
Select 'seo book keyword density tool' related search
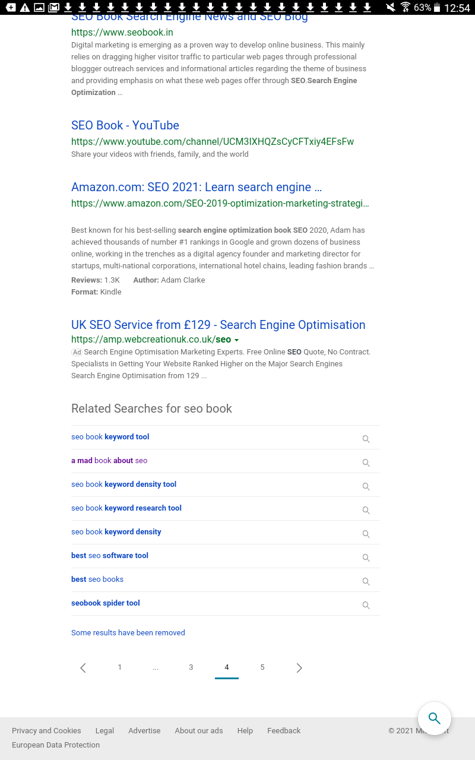[123, 484]
